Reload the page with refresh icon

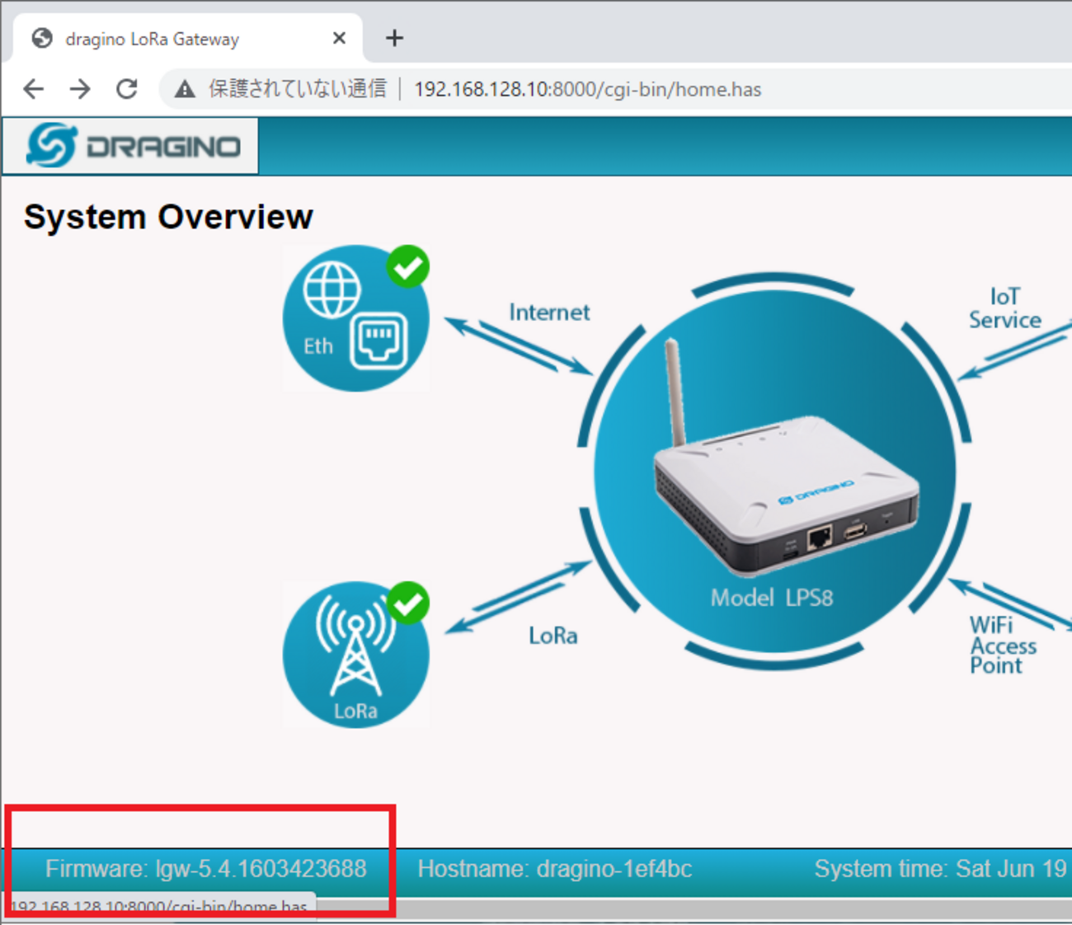click(x=126, y=89)
